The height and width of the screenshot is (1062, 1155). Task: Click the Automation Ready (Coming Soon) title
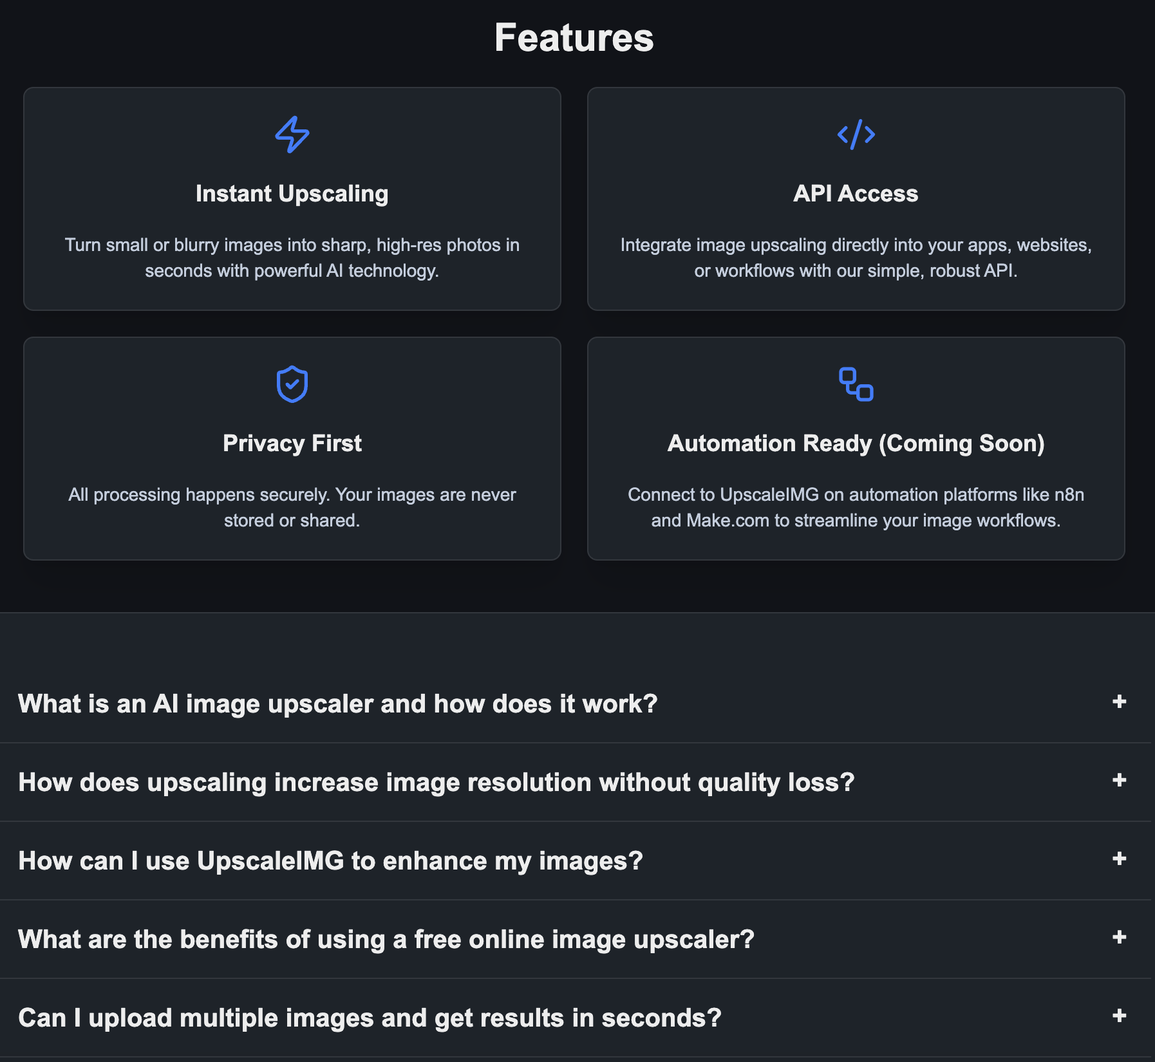pos(856,443)
